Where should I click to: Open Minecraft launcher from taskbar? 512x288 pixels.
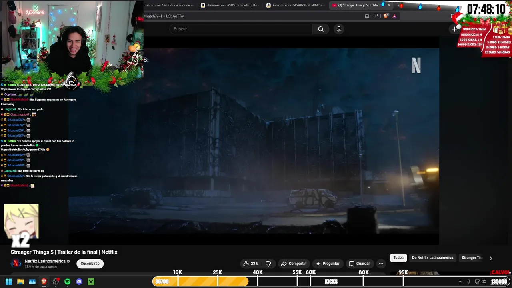[x=91, y=282]
